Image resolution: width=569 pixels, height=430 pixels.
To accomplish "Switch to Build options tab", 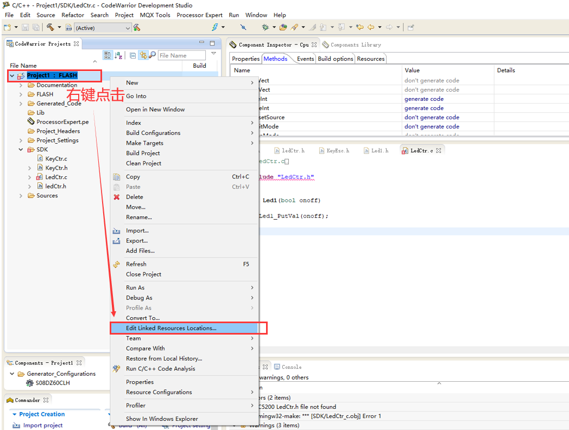I will tap(336, 59).
